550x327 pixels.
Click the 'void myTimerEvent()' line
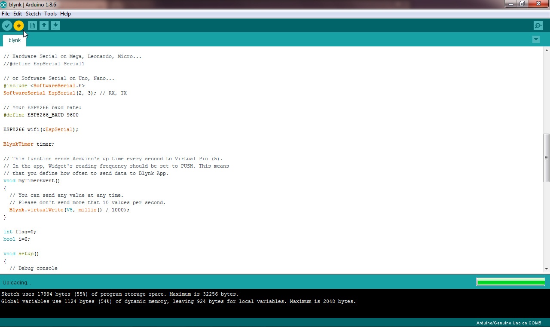32,180
